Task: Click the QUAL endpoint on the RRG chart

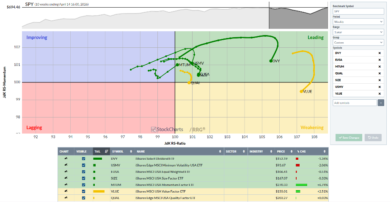Action: click(x=189, y=83)
